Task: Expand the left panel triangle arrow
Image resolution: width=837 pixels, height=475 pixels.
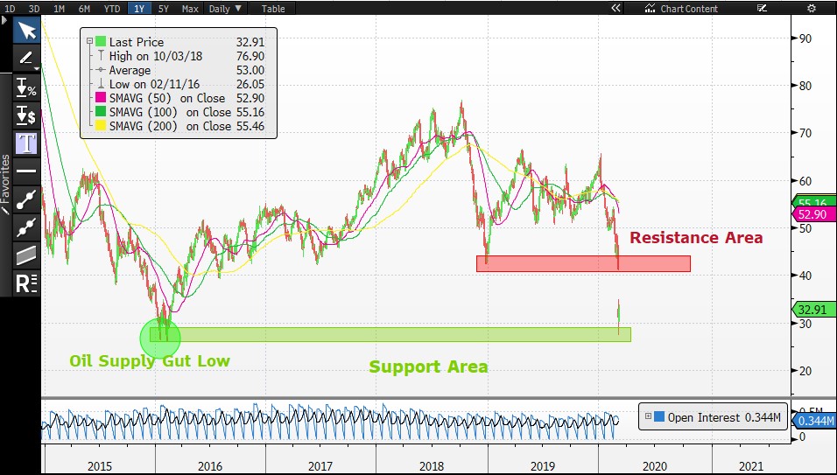Action: [4, 21]
